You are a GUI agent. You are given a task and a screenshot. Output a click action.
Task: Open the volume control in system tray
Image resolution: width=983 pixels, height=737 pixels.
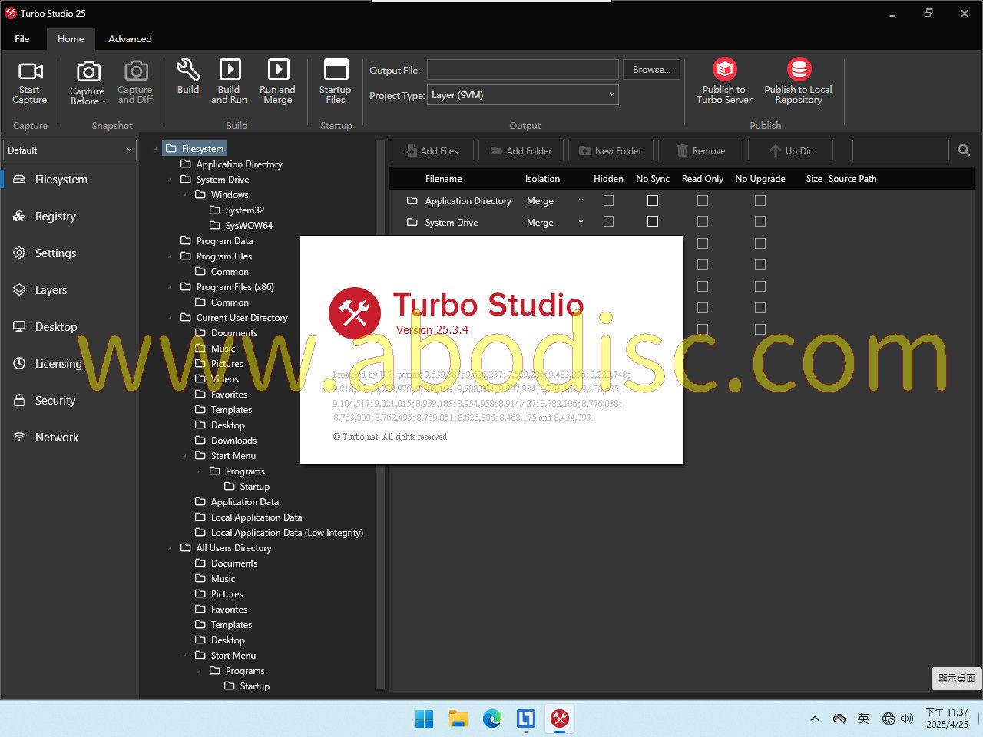(907, 719)
